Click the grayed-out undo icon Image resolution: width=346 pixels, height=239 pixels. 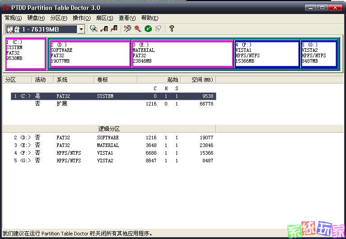[x=158, y=29]
